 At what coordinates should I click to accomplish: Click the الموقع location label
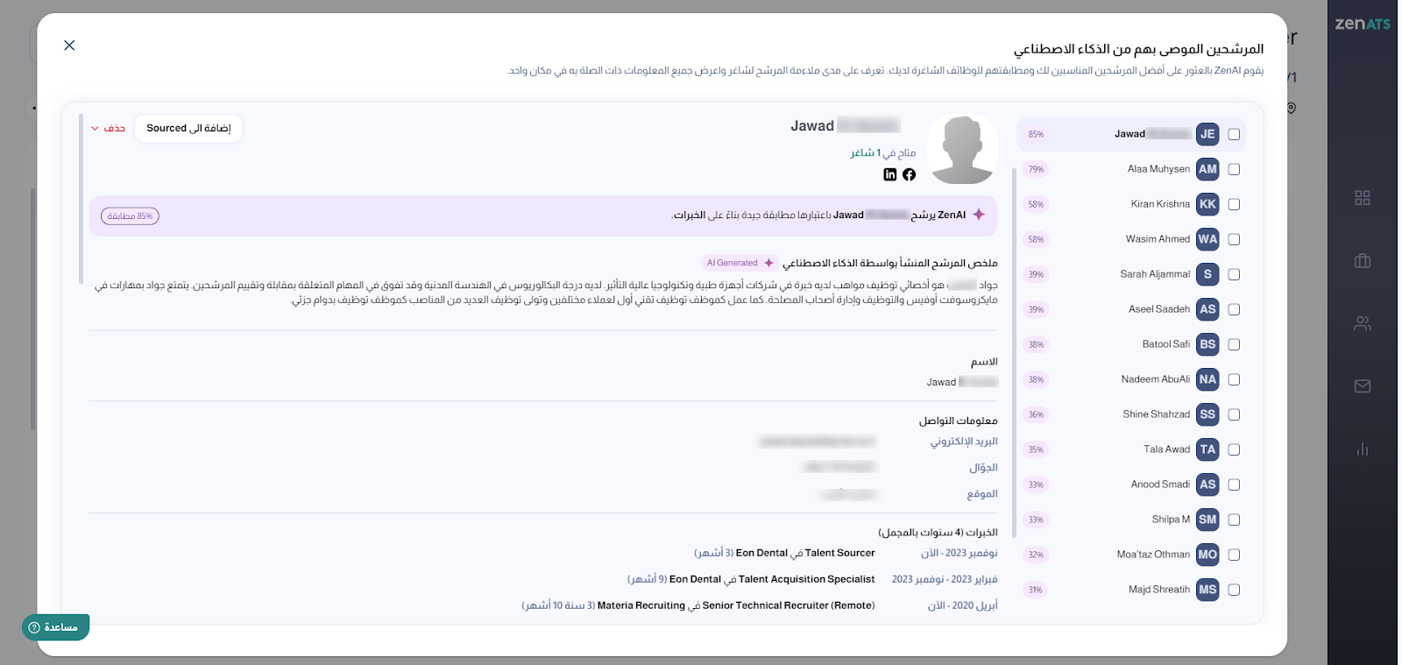coord(982,494)
